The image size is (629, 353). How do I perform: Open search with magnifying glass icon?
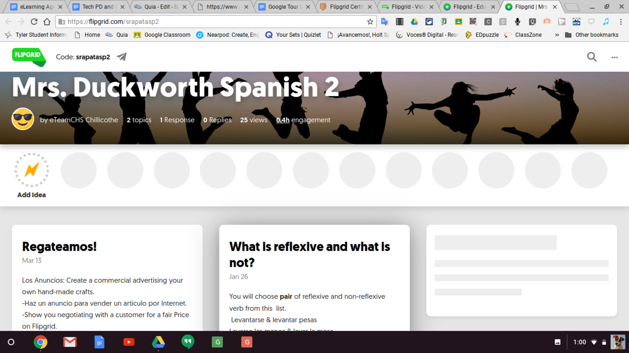pyautogui.click(x=592, y=57)
